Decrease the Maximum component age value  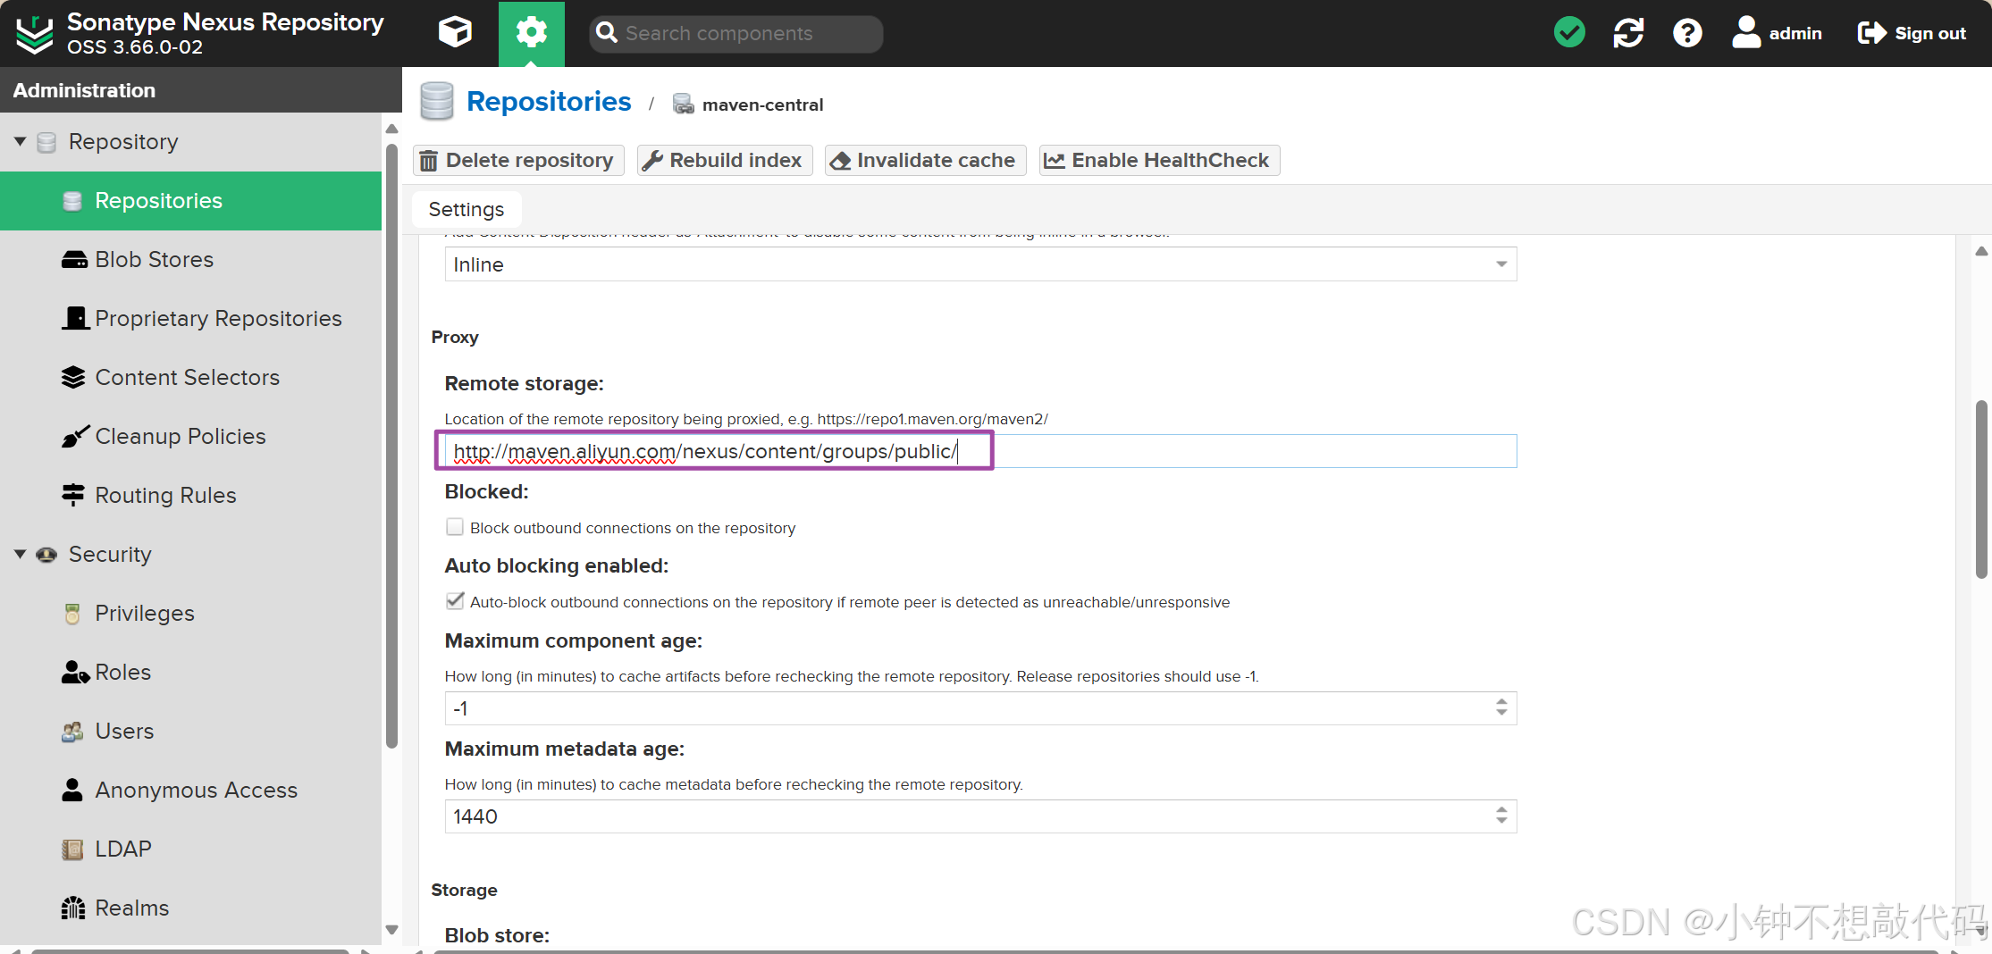coord(1501,713)
